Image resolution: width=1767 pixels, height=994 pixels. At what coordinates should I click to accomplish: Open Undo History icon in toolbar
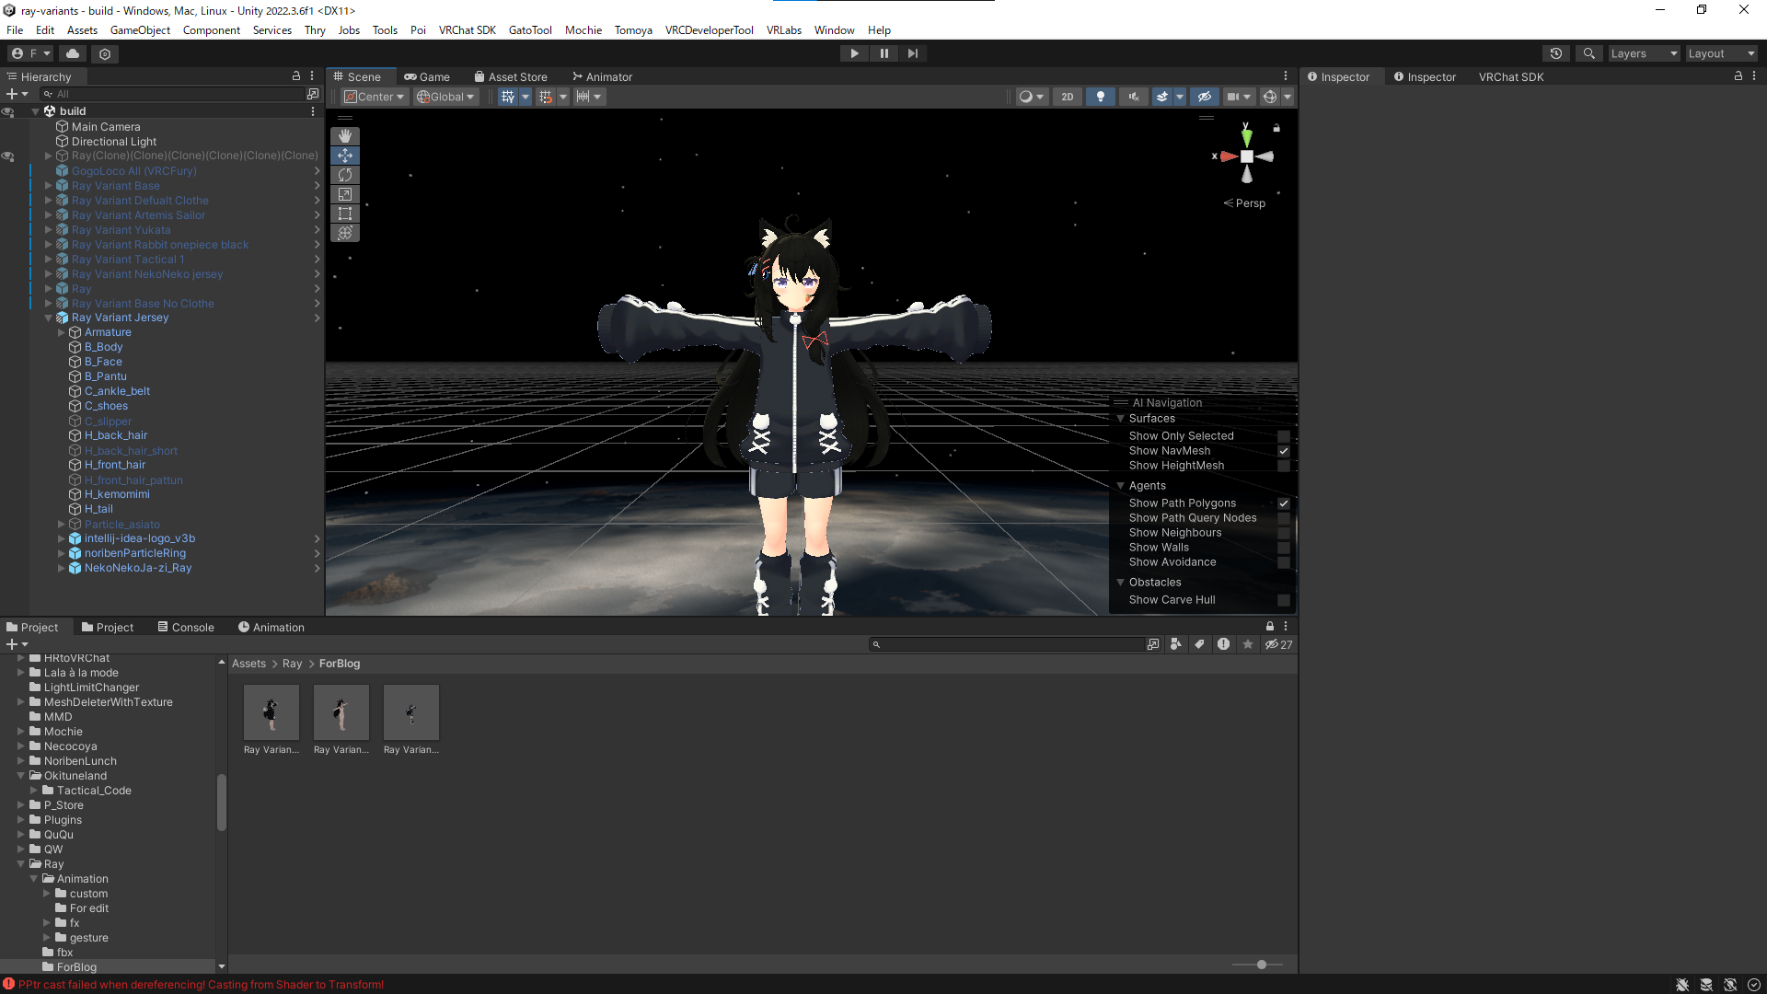point(1556,53)
